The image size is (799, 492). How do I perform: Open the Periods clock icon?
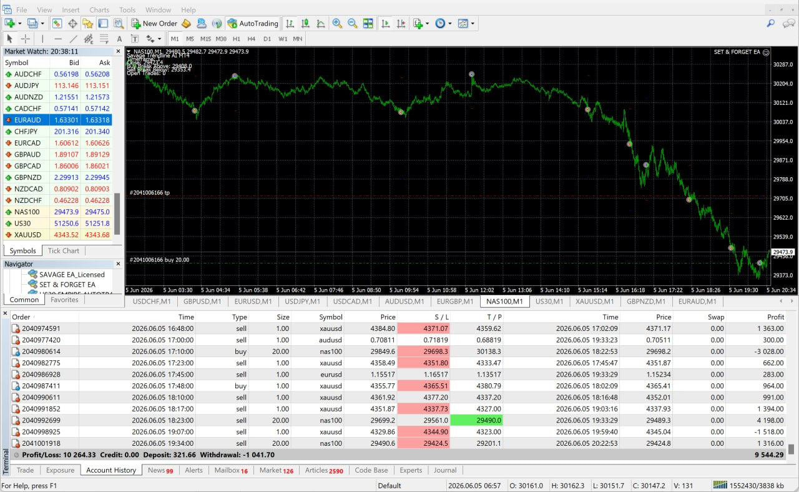pos(440,23)
